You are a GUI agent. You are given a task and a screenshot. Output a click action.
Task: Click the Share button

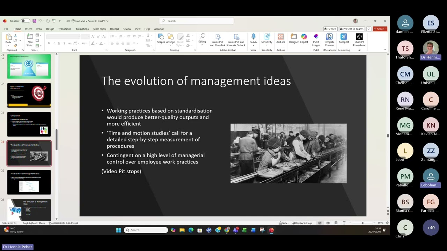(380, 29)
